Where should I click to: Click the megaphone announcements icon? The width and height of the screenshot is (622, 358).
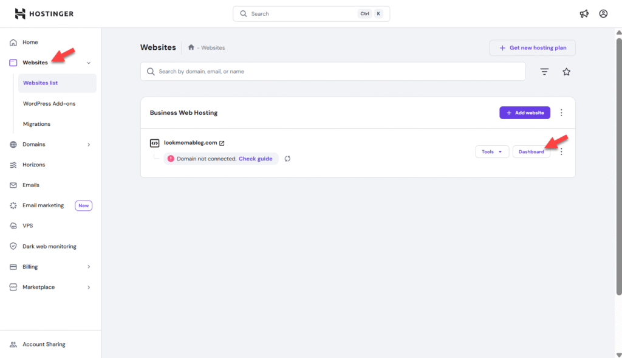(584, 13)
